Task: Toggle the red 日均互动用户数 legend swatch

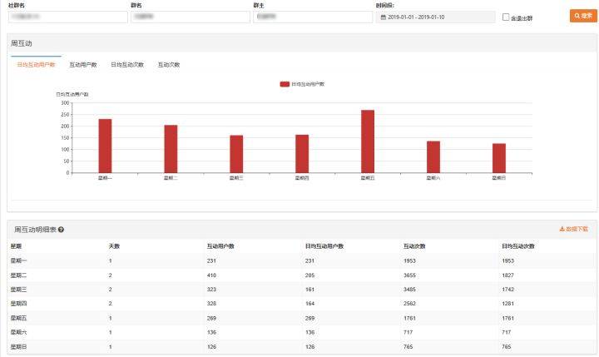Action: 285,84
